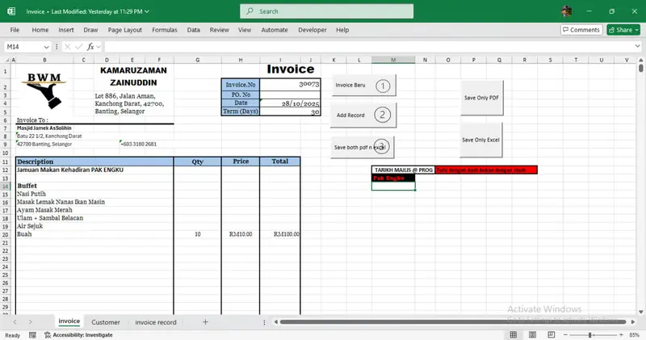Select the date cell 28/10/2025
This screenshot has width=646, height=340.
coord(290,103)
